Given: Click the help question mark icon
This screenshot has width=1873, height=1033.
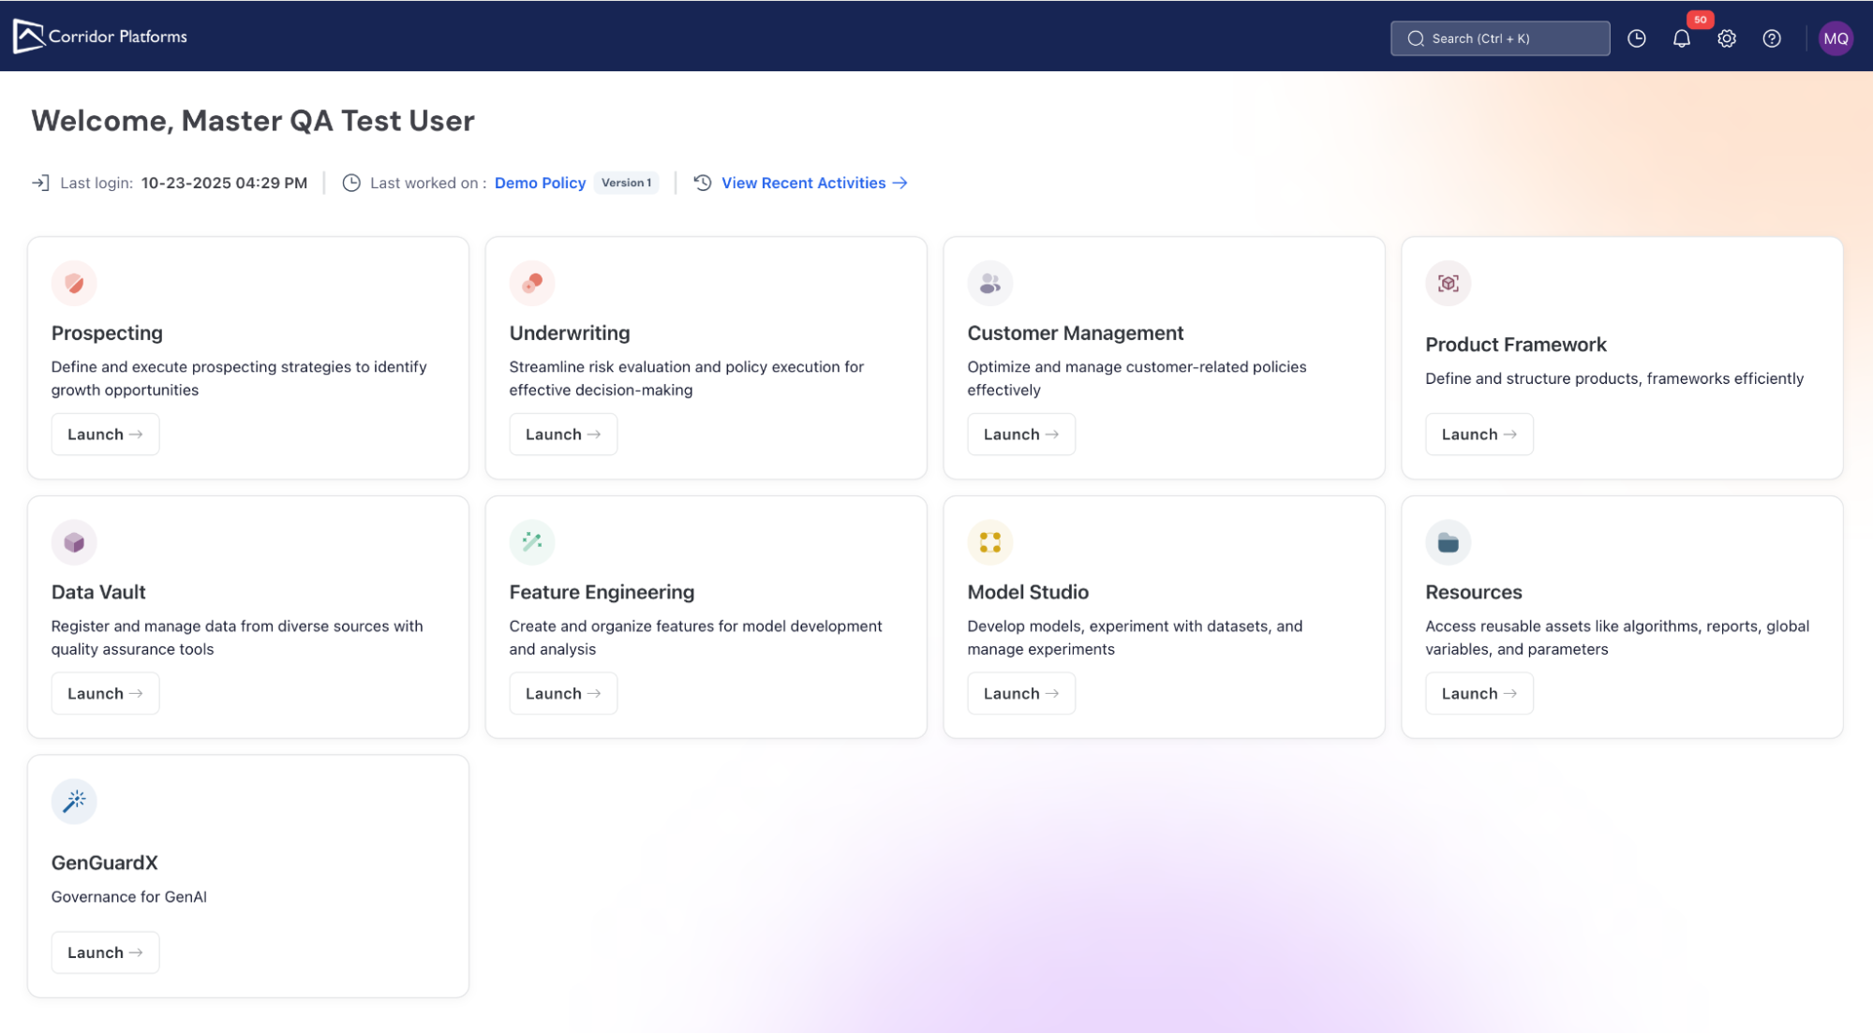Looking at the screenshot, I should pyautogui.click(x=1771, y=38).
